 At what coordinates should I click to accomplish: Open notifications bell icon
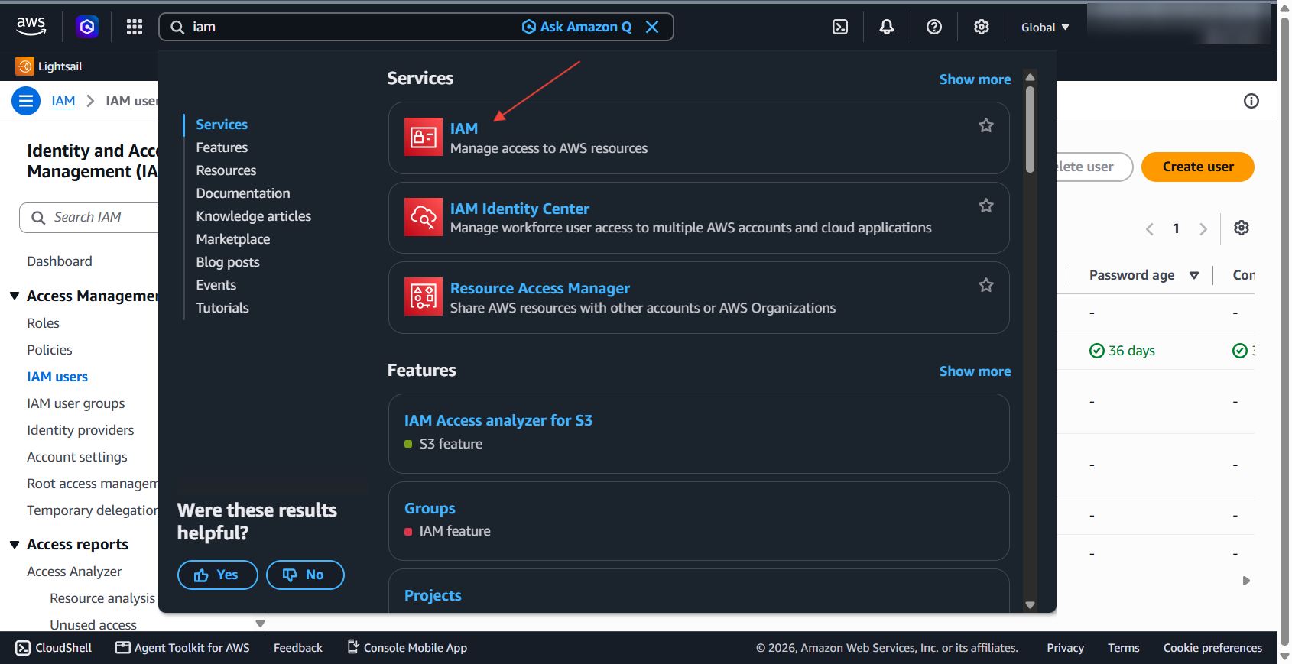887,27
